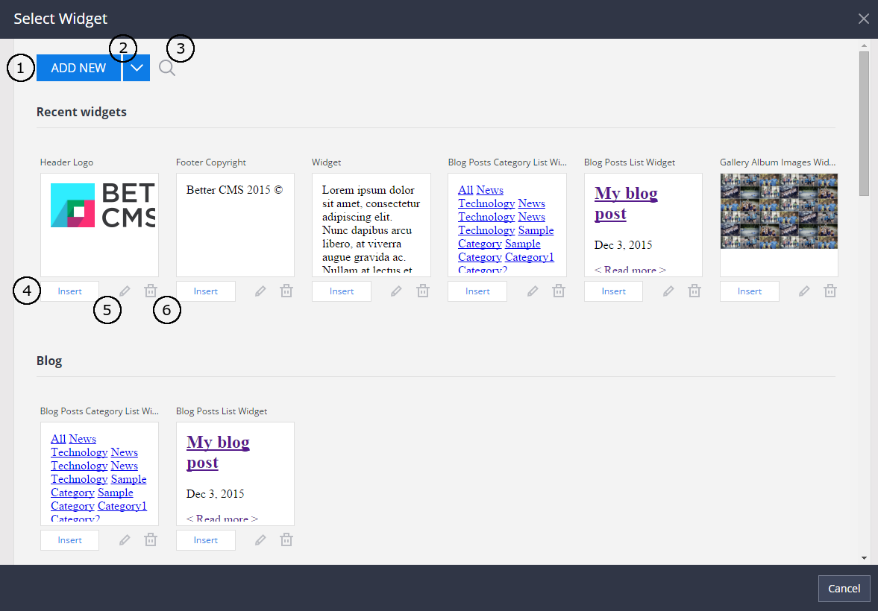The width and height of the screenshot is (878, 611).
Task: Close the Select Widget dialog
Action: click(863, 18)
